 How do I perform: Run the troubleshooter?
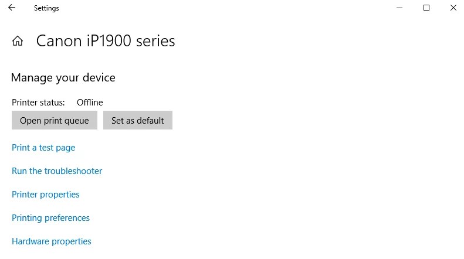[x=57, y=171]
